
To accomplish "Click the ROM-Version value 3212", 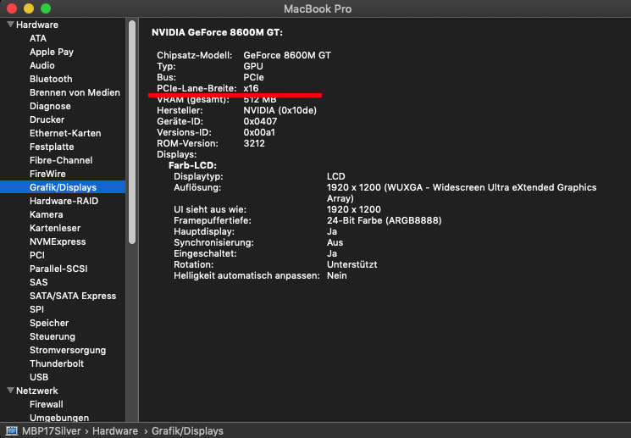I will tap(254, 143).
